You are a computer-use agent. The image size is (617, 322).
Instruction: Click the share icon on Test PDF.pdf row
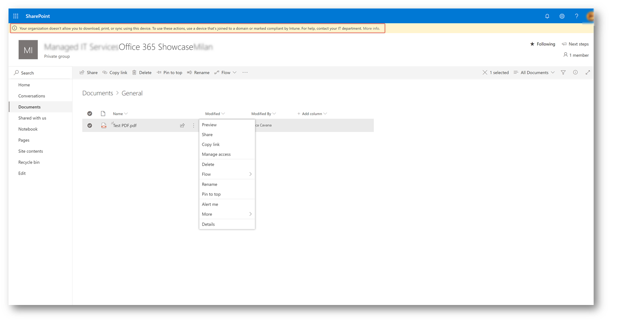click(182, 126)
